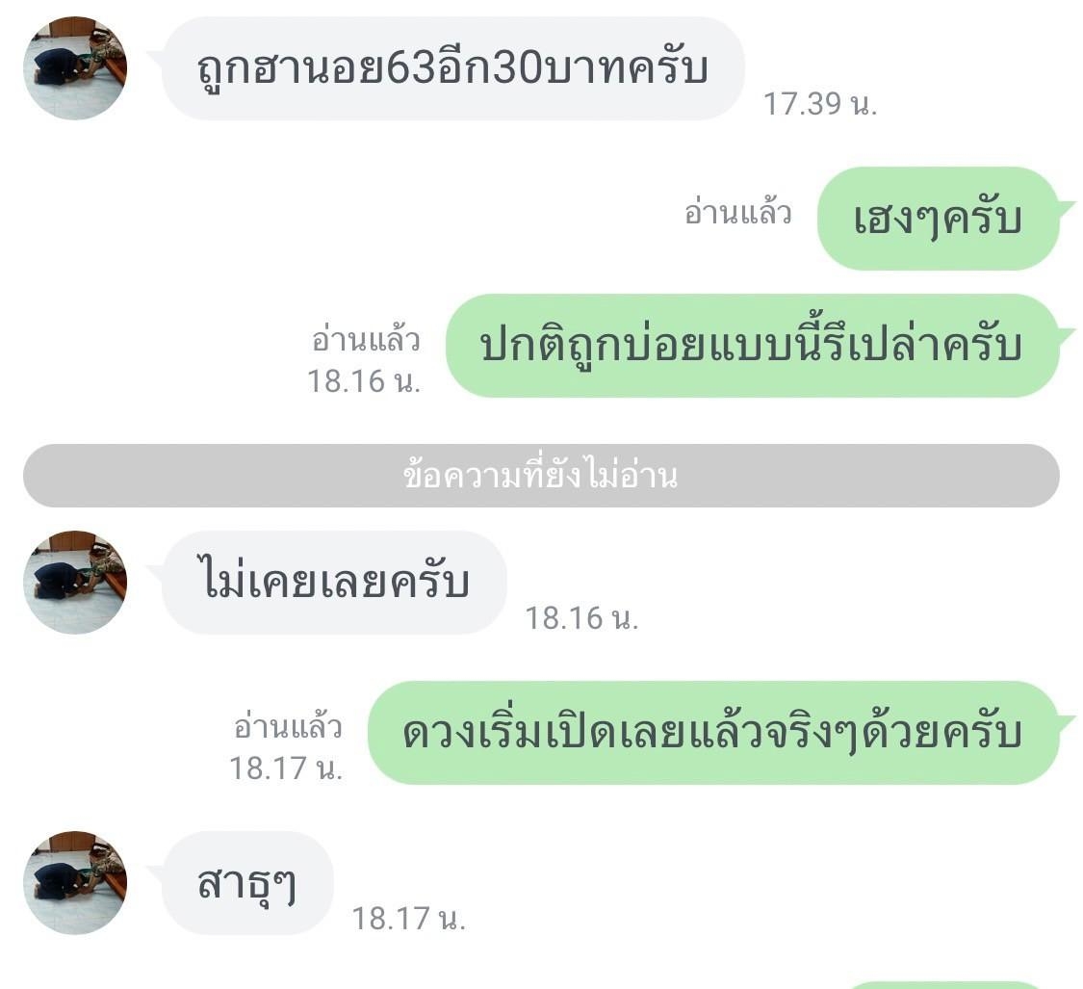Tap the partially visible green bubble at bottom
The height and width of the screenshot is (989, 1083).
tap(945, 985)
